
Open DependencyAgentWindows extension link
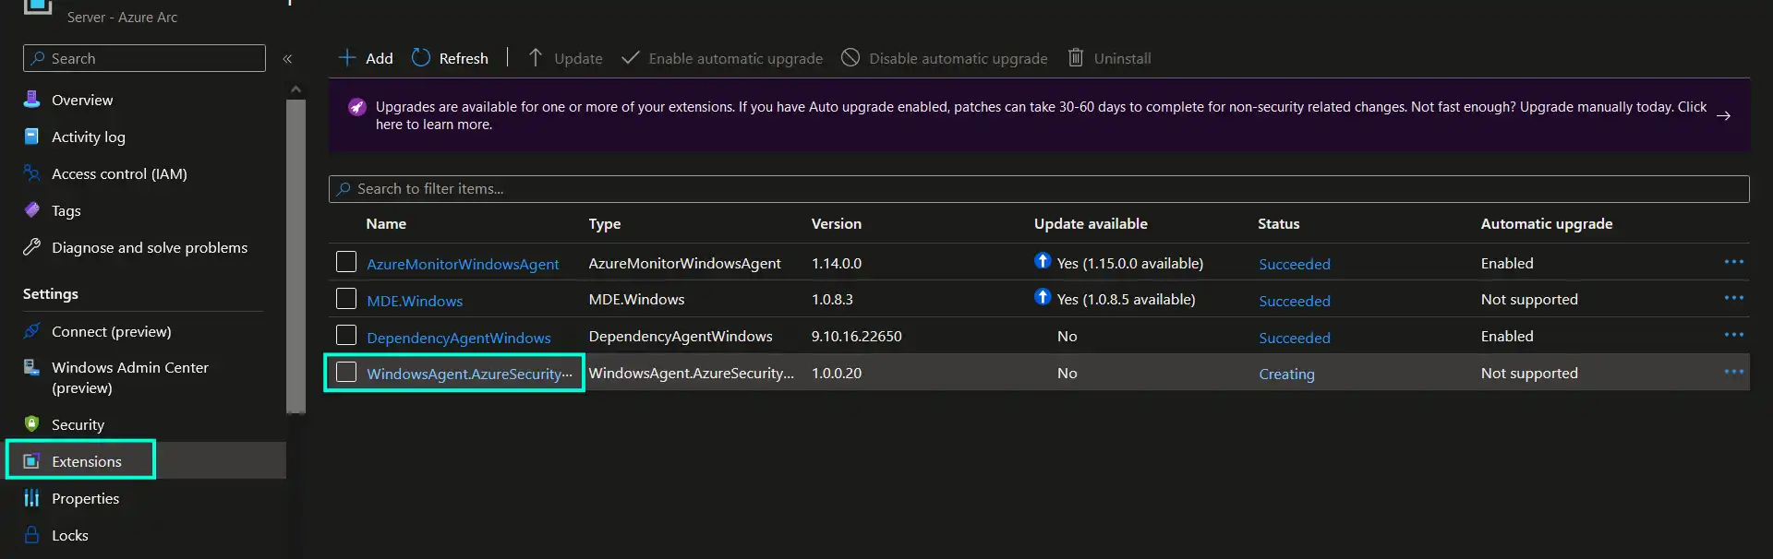(x=459, y=338)
